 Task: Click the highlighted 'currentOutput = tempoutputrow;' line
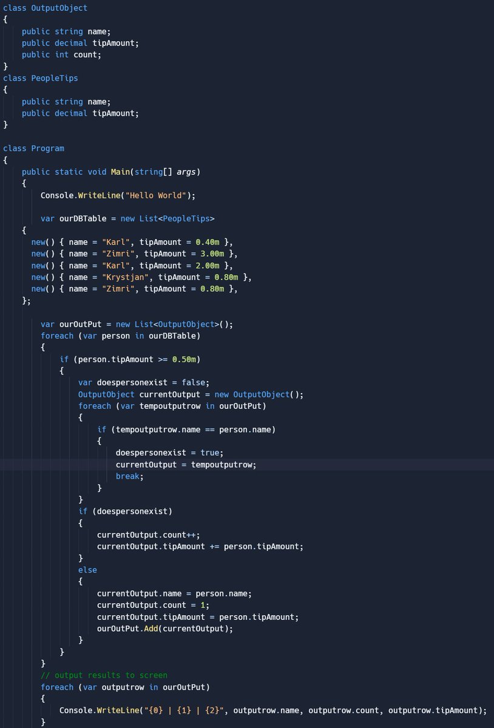pos(186,465)
